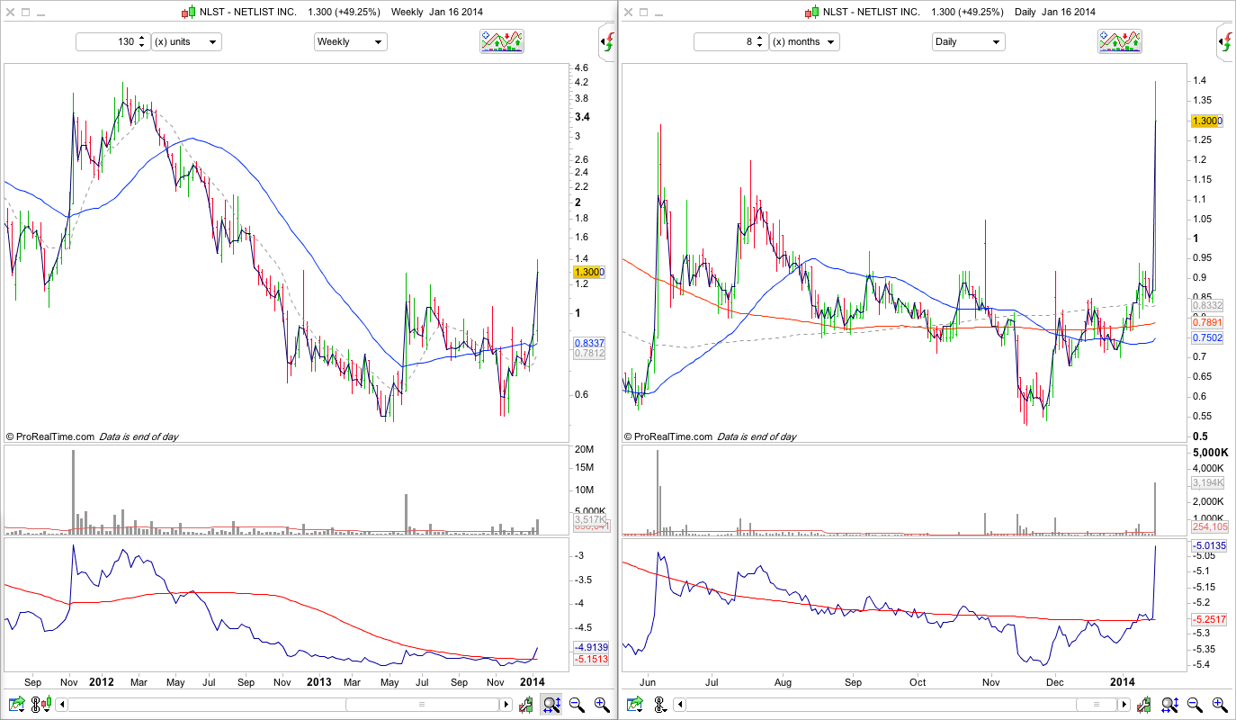The height and width of the screenshot is (720, 1236).
Task: Close the daily chart window
Action: (627, 13)
